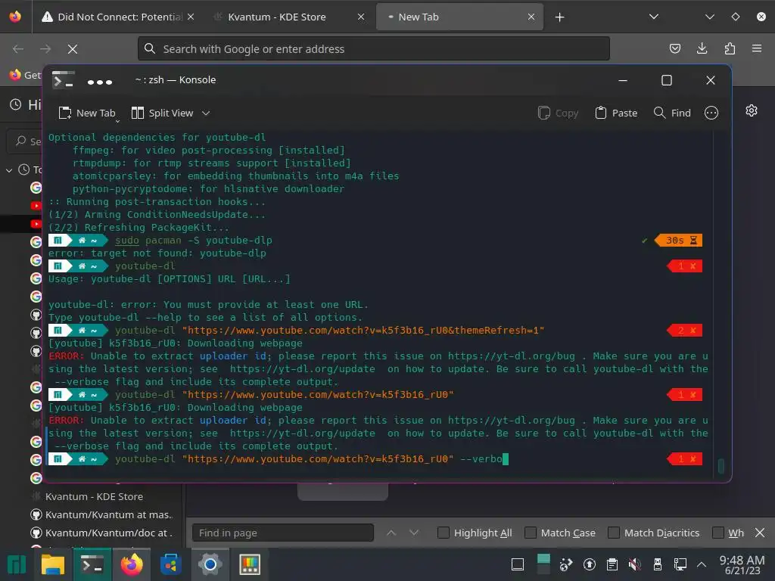
Task: Open the Getting Started bookmark in Firefox
Action: pyautogui.click(x=25, y=75)
